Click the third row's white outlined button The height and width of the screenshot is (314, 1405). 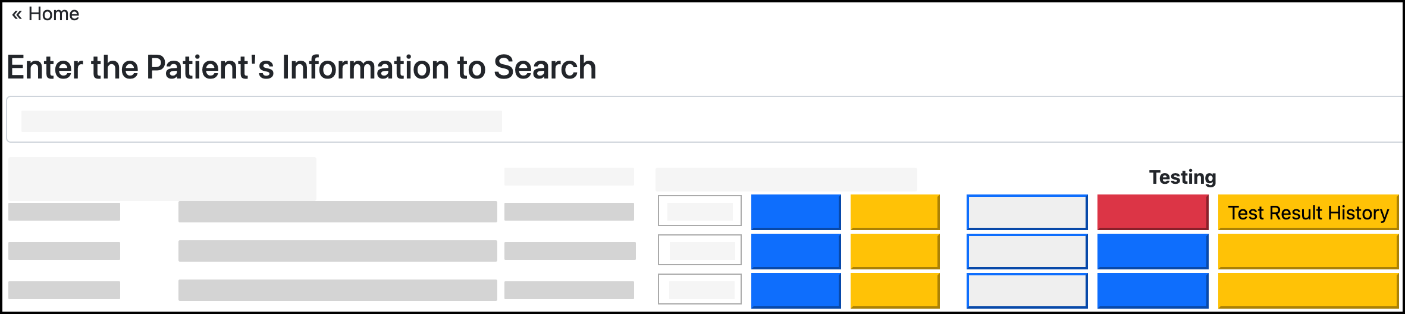pyautogui.click(x=700, y=290)
